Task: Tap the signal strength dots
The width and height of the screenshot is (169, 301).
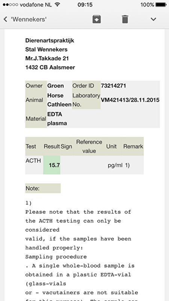Action: point(11,5)
